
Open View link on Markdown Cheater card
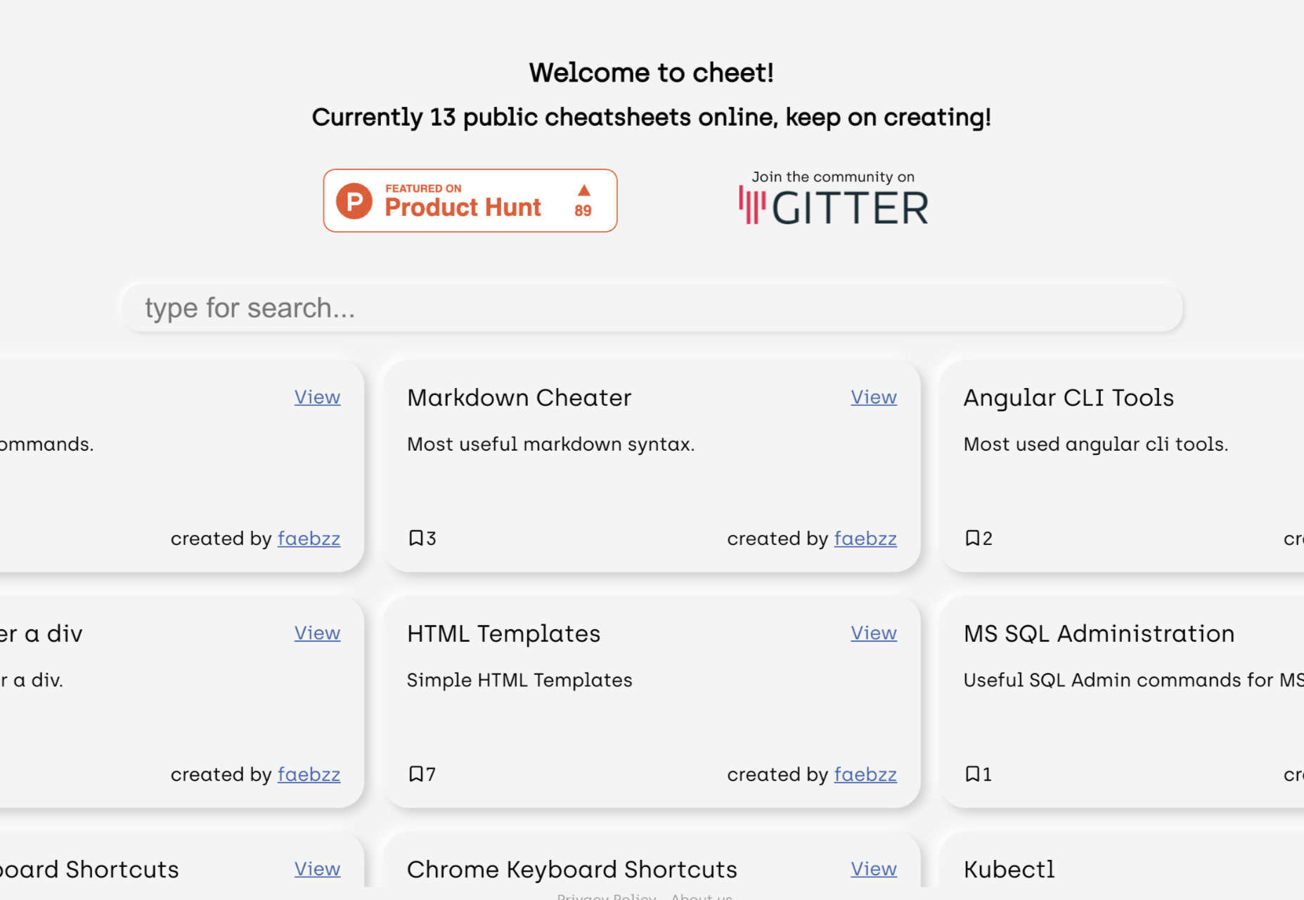874,397
